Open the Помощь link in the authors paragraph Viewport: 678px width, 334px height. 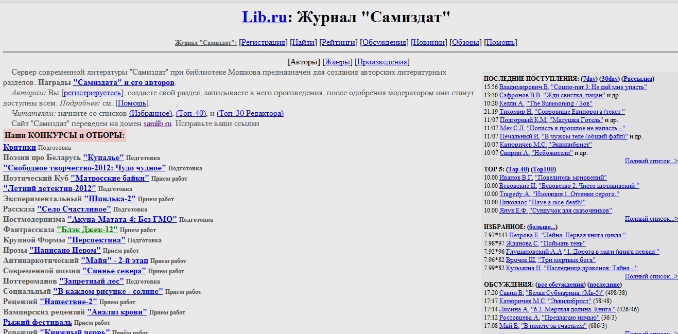[132, 103]
